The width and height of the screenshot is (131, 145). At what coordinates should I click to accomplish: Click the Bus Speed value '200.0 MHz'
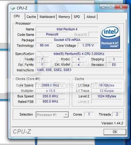pyautogui.click(x=50, y=96)
